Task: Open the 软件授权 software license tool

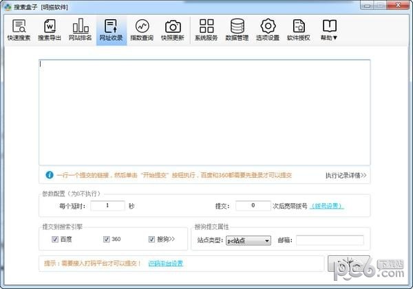Action: pyautogui.click(x=299, y=30)
